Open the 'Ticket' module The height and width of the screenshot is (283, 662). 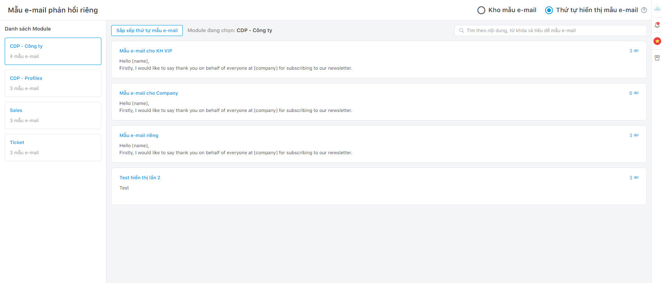coord(53,148)
